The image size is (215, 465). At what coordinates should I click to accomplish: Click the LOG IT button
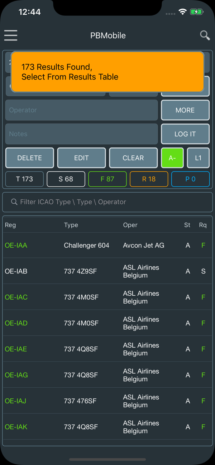pos(185,134)
